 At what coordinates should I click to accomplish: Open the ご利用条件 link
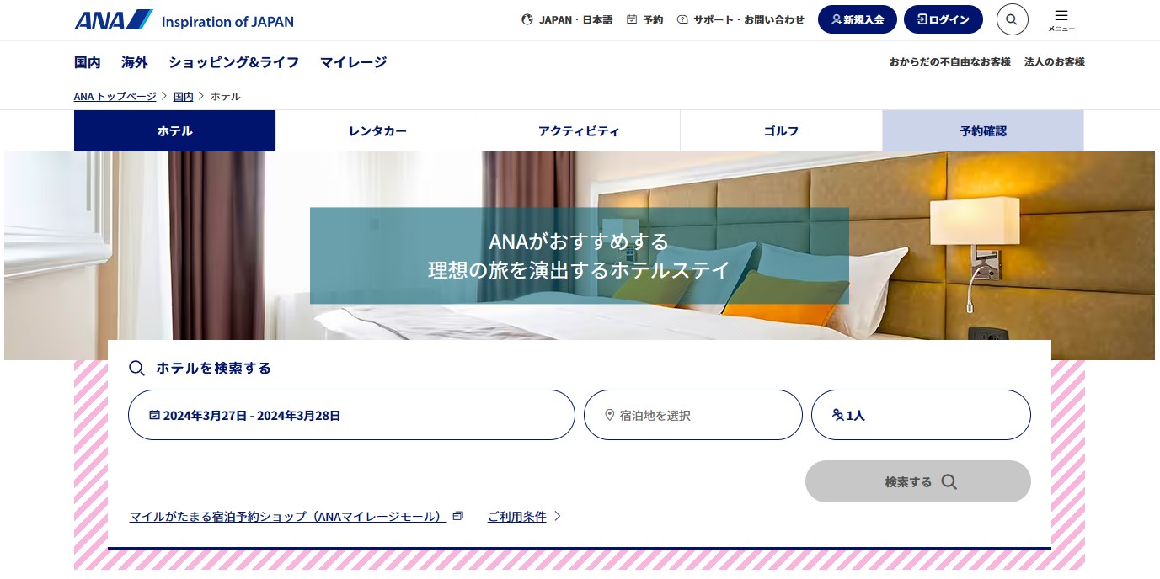tap(517, 516)
